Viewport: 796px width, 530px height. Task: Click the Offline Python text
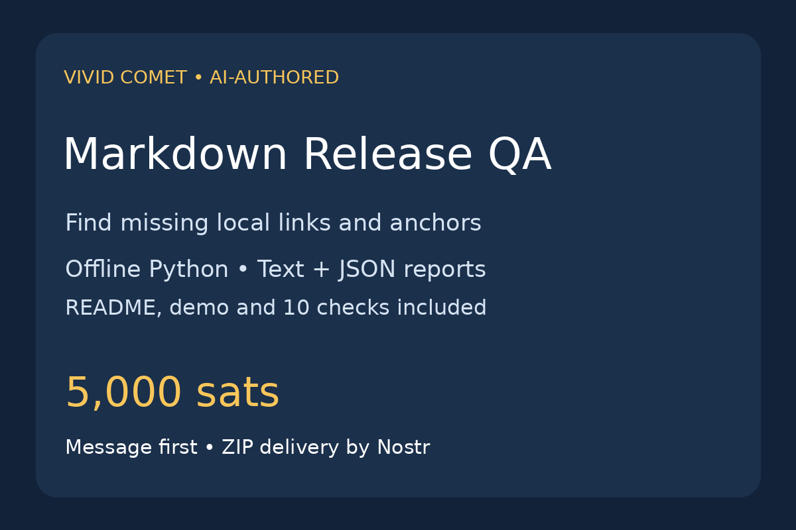147,270
